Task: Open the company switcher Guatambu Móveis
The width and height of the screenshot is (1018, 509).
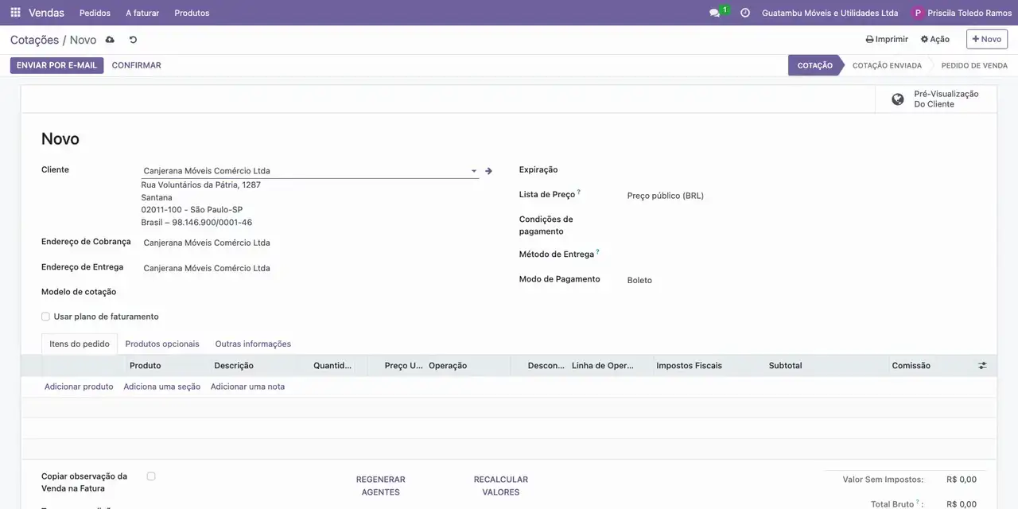Action: tap(830, 13)
